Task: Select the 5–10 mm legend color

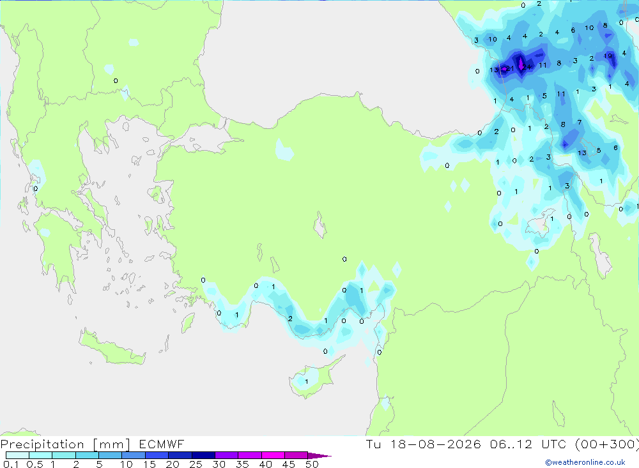Action: (111, 455)
